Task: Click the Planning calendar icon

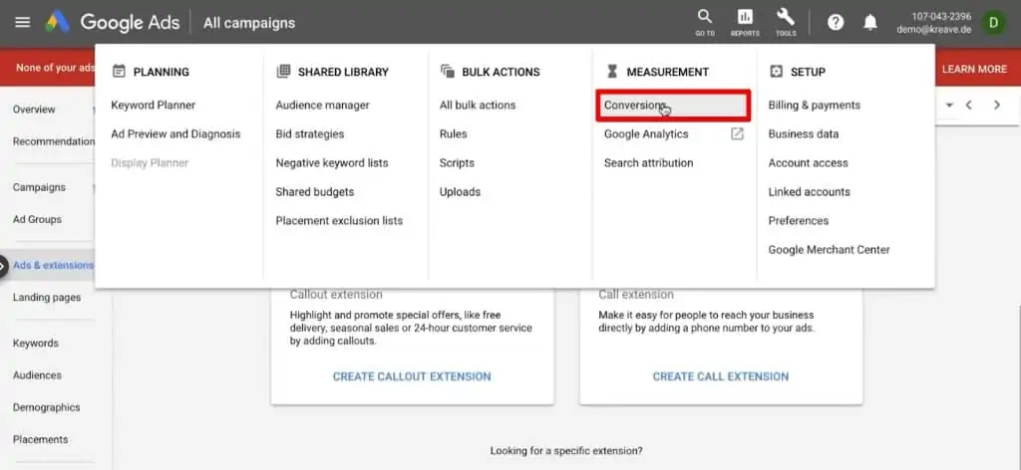Action: [119, 72]
